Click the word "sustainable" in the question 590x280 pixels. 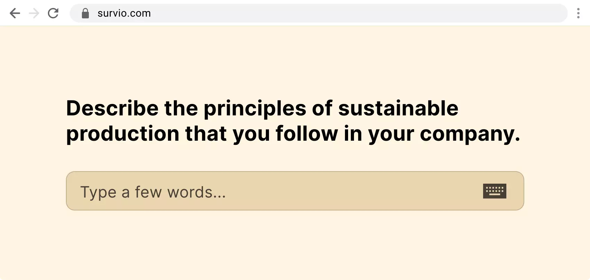pyautogui.click(x=398, y=108)
